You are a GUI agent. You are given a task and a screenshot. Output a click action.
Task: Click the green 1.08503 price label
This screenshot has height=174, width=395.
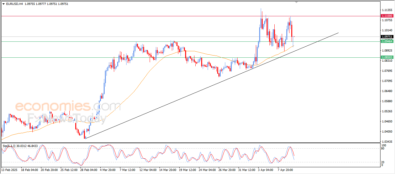tap(387, 57)
